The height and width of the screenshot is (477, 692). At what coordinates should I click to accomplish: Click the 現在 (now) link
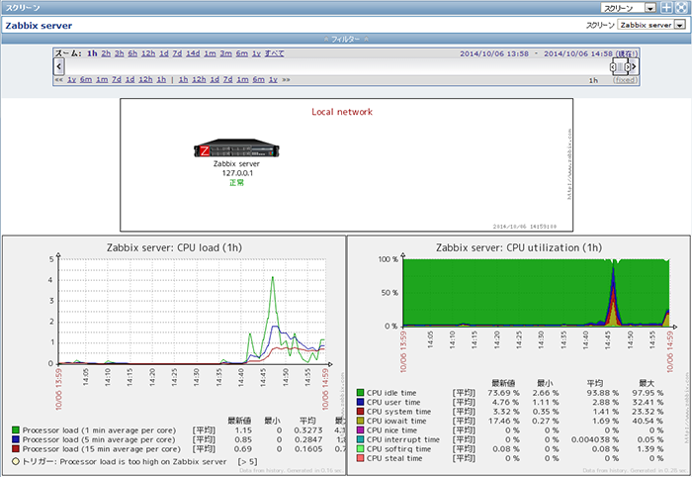625,52
